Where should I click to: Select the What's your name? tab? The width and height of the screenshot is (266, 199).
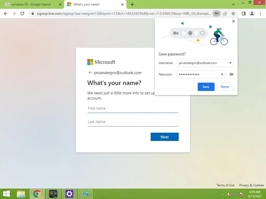(87, 4)
